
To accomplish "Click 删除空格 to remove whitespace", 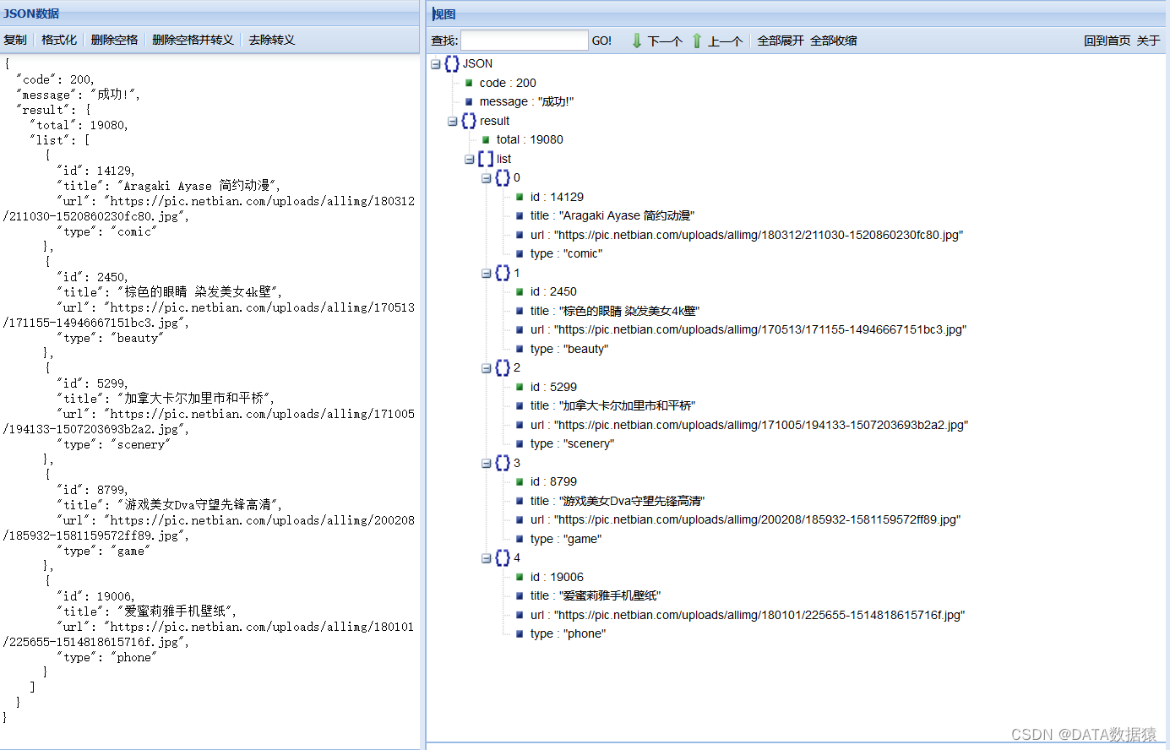I will [114, 39].
